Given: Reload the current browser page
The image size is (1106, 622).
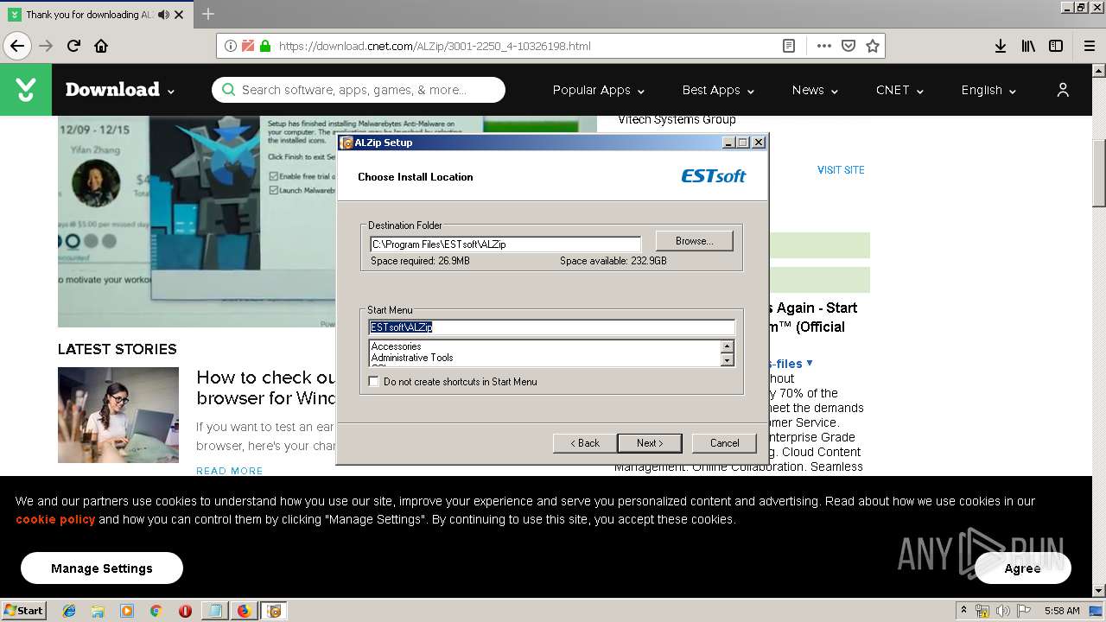Looking at the screenshot, I should (74, 46).
